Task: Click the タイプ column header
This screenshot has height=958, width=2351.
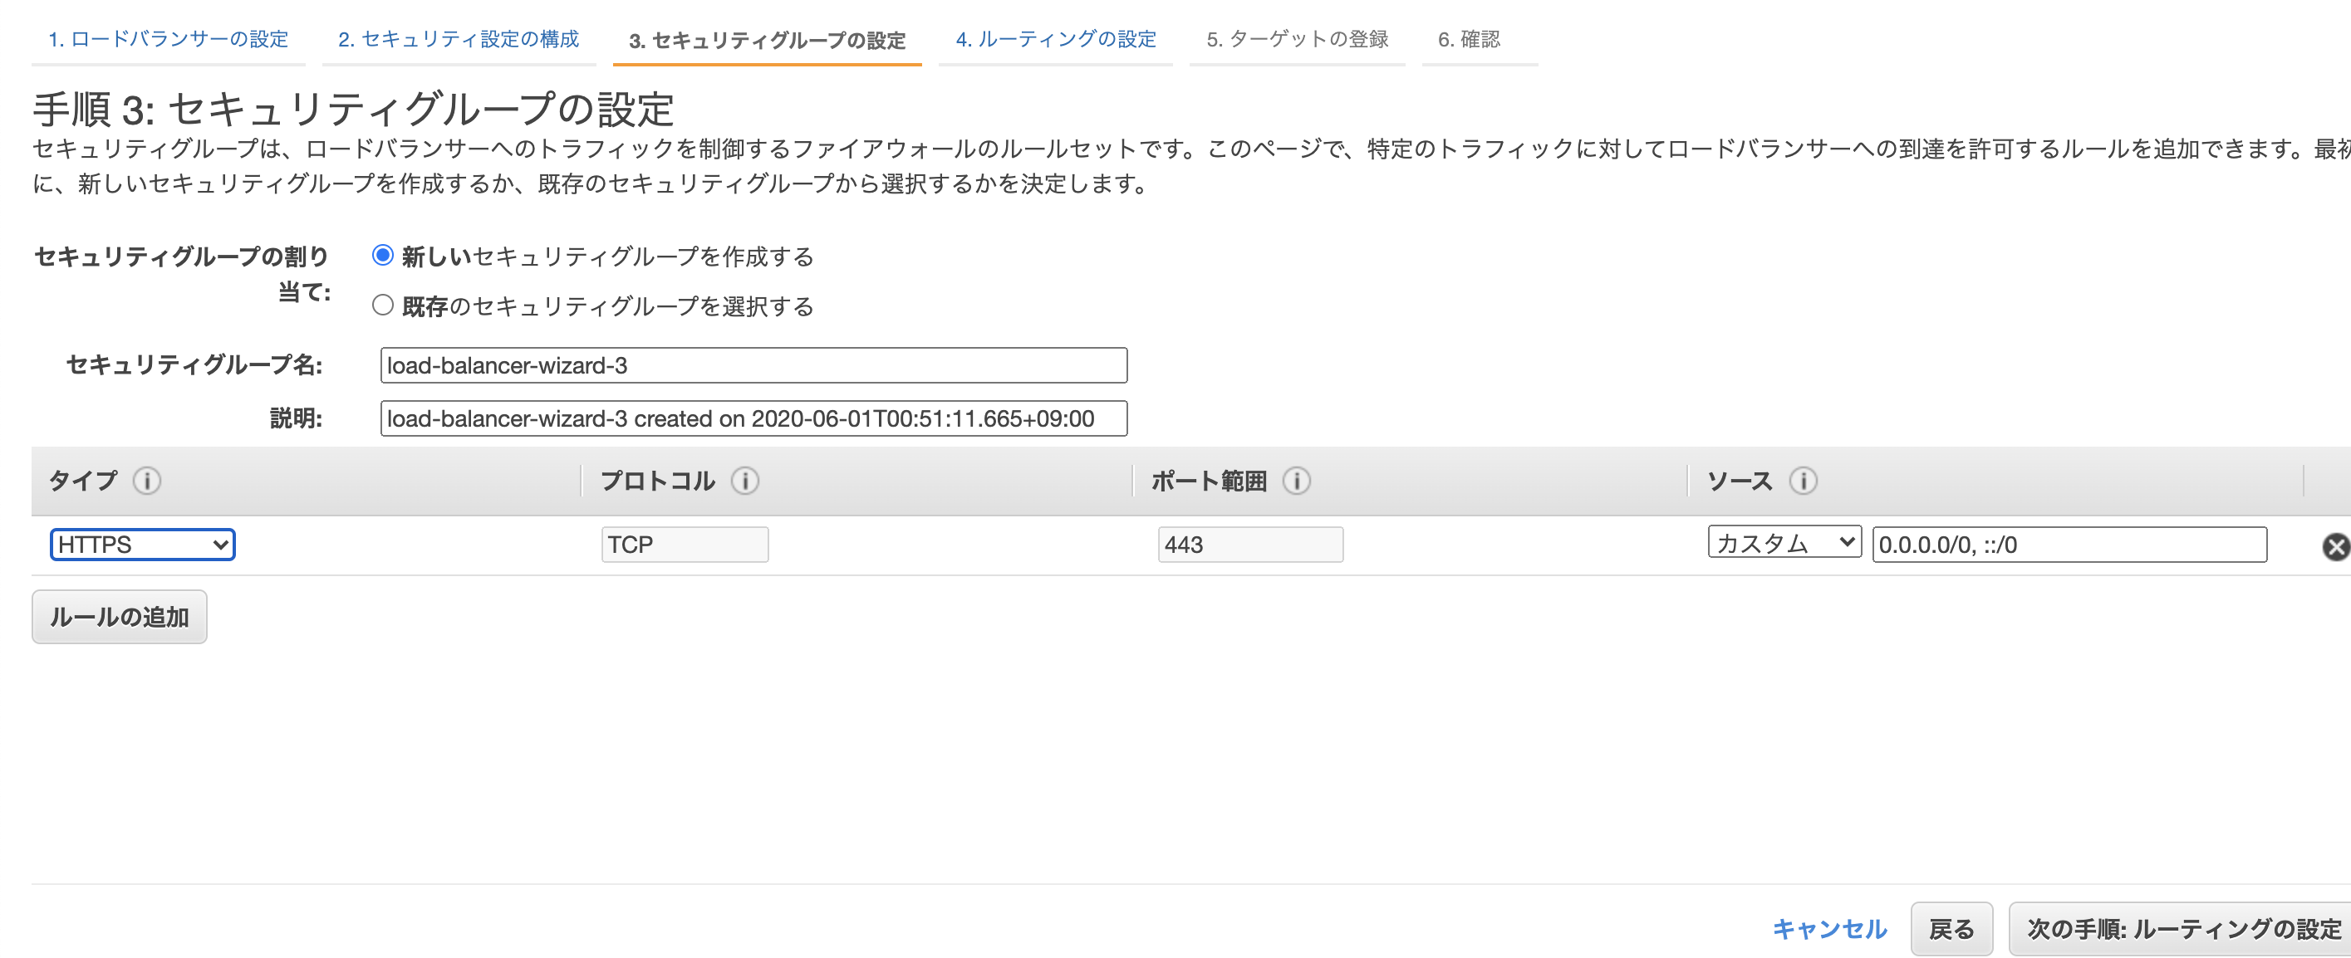Action: [82, 480]
